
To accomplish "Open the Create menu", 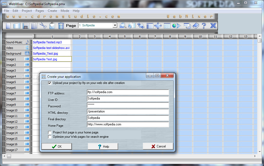I will (x=52, y=11).
